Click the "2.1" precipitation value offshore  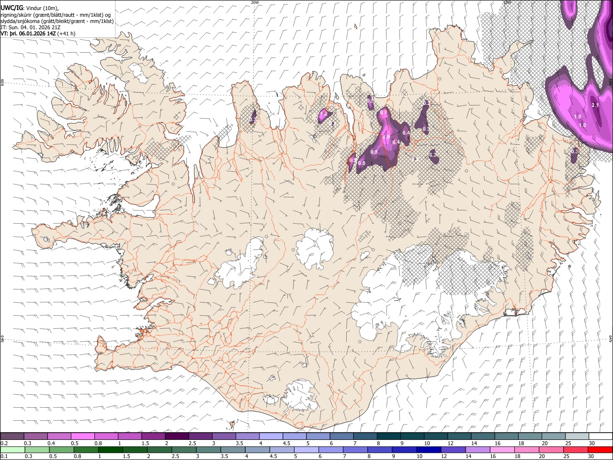pyautogui.click(x=595, y=105)
